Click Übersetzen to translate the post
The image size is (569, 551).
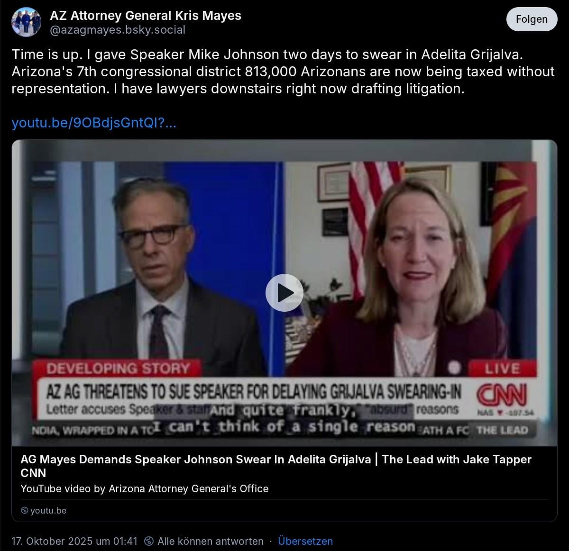click(x=305, y=541)
